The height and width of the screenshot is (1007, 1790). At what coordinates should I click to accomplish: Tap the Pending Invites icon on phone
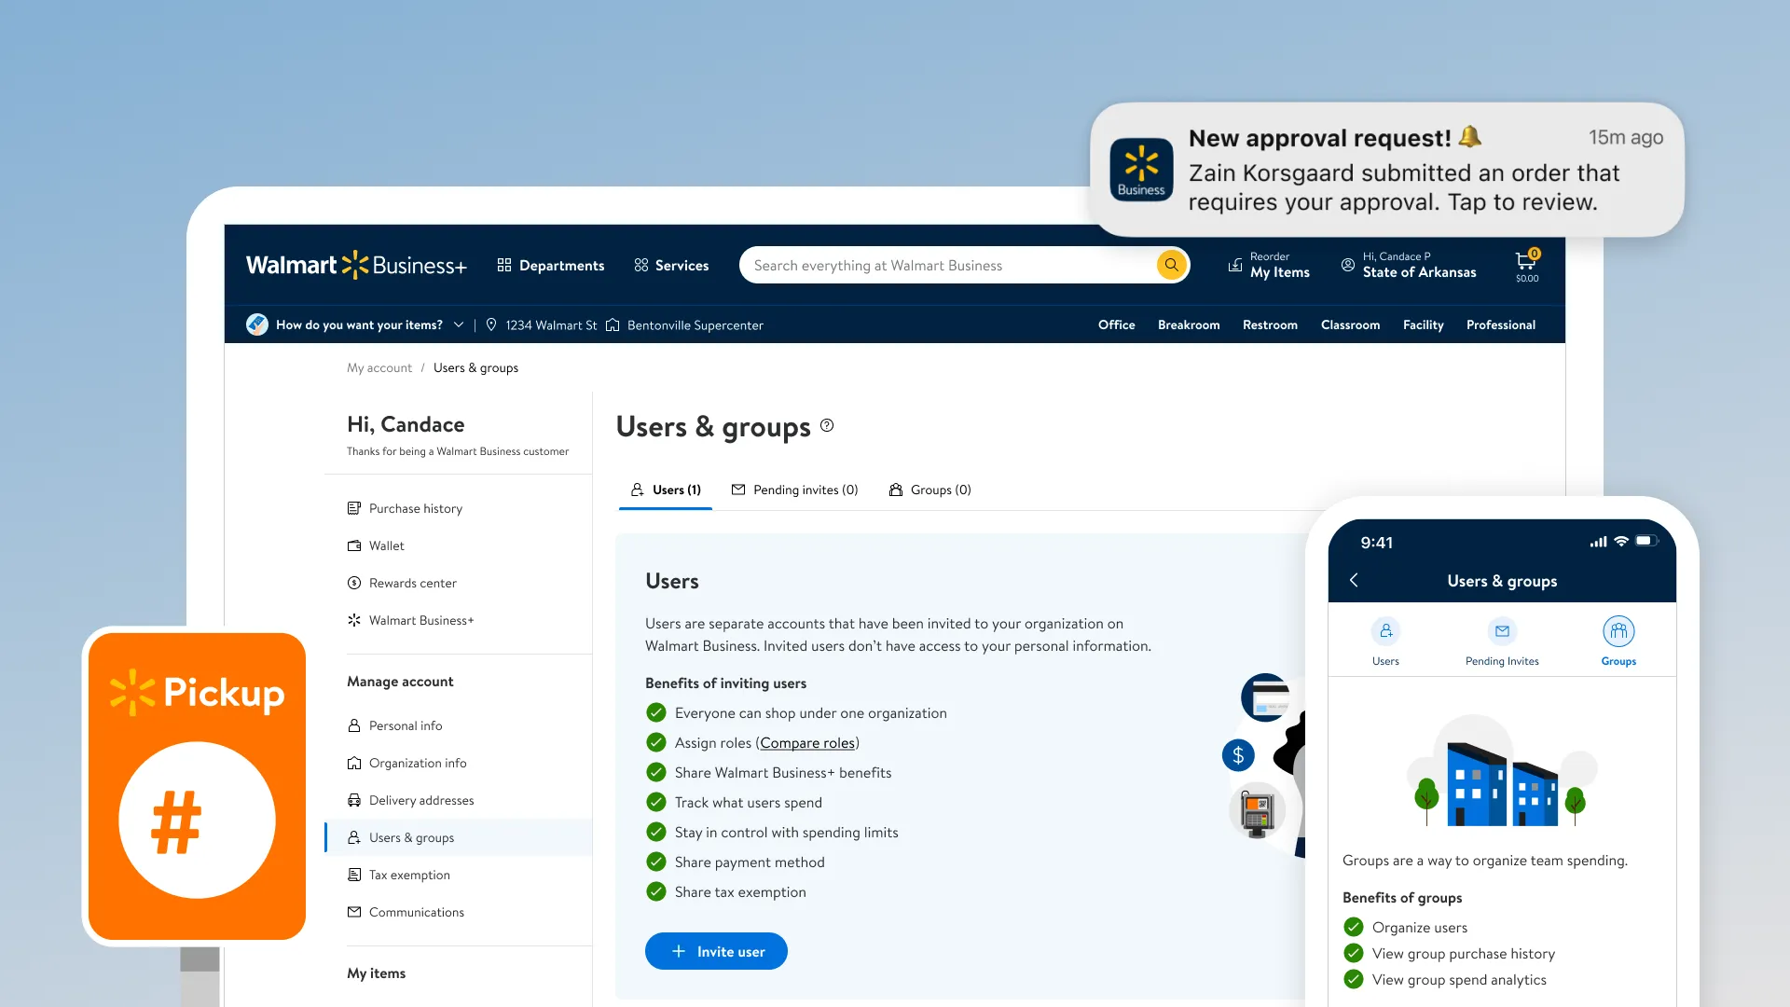(1502, 632)
